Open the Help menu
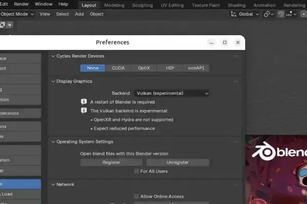Viewport: 307px width, 204px height. pos(63,4)
